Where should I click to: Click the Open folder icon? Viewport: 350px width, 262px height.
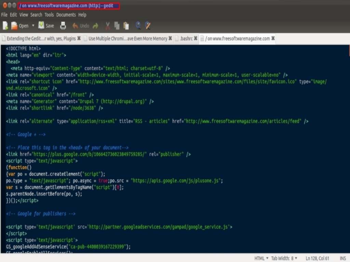click(x=14, y=26)
